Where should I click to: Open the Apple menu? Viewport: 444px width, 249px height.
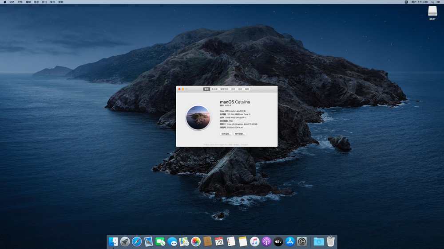[x=5, y=2]
